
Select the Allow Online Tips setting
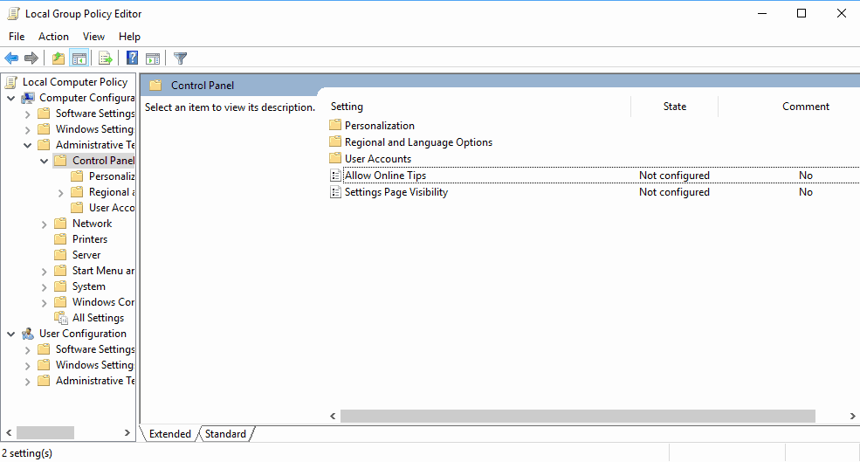386,176
